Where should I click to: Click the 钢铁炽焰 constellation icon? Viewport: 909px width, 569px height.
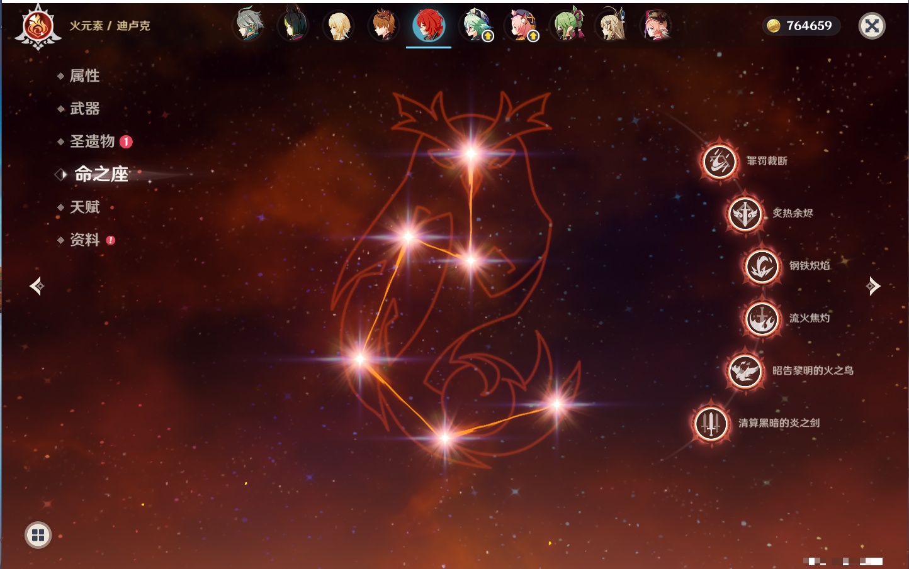762,266
